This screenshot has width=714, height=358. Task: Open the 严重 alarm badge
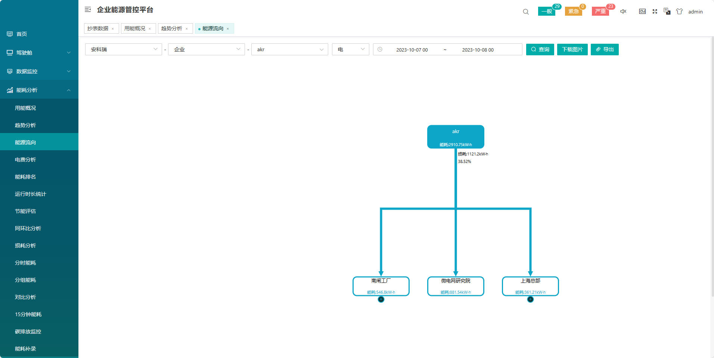[x=600, y=12]
